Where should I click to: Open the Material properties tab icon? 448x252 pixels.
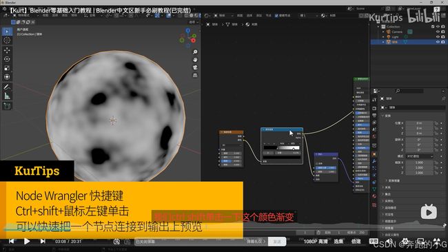click(374, 196)
